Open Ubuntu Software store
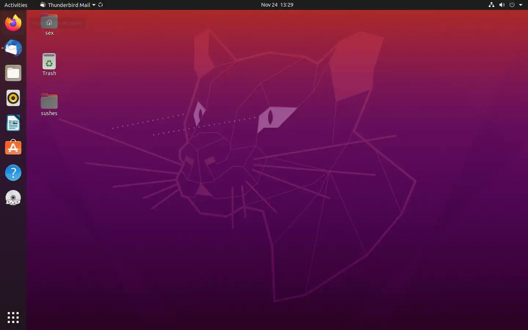 pos(13,148)
